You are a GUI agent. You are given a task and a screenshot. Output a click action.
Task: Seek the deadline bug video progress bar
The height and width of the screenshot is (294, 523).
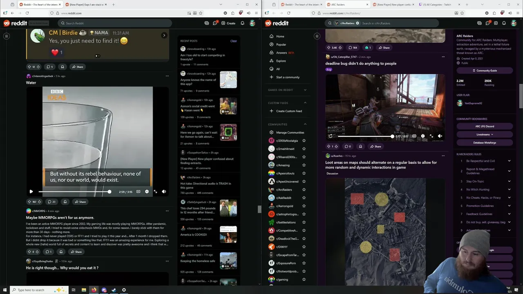[x=365, y=136]
